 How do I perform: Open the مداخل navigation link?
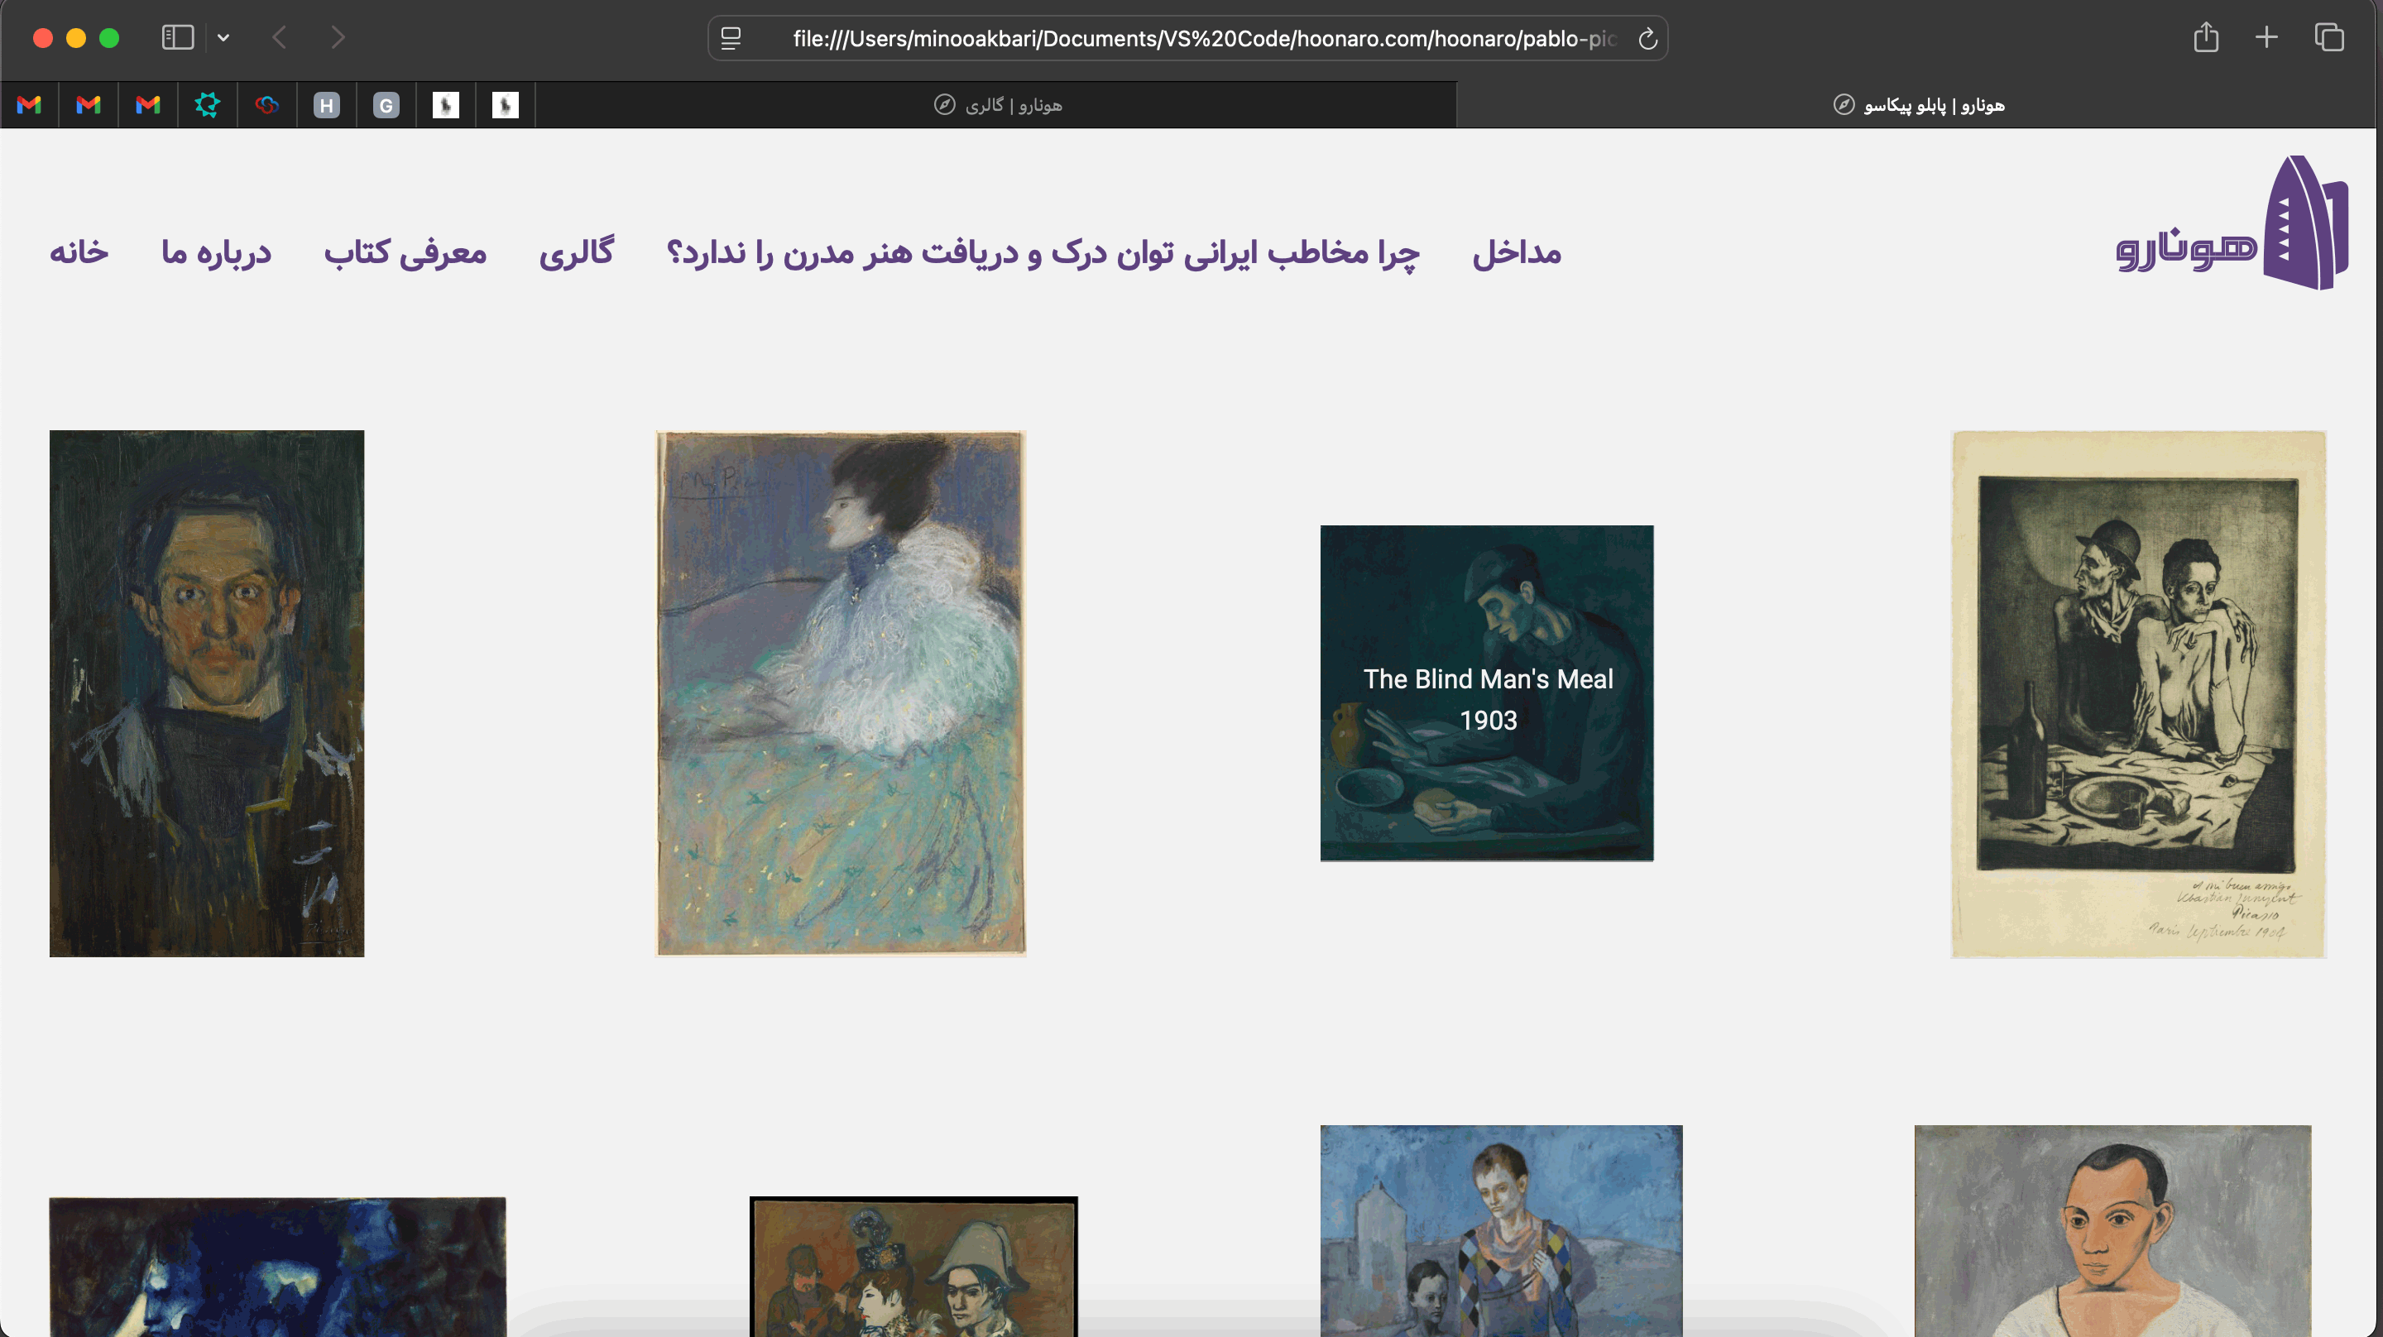[x=1516, y=252]
